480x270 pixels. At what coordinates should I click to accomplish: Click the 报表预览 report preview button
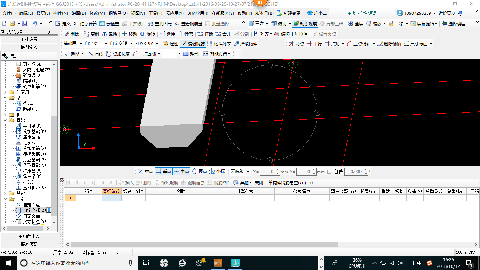tap(29, 244)
